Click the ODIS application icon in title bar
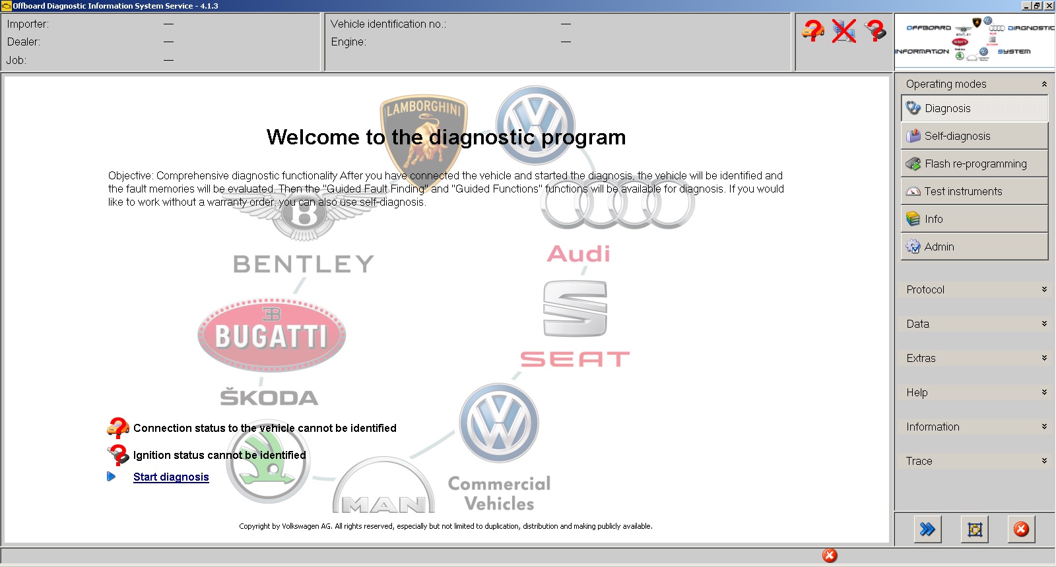The width and height of the screenshot is (1056, 567). [x=7, y=6]
